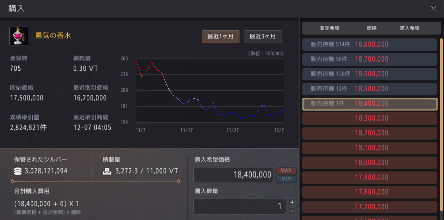Select the highlighted 18,400,000 price row
The height and width of the screenshot is (220, 444).
370,103
